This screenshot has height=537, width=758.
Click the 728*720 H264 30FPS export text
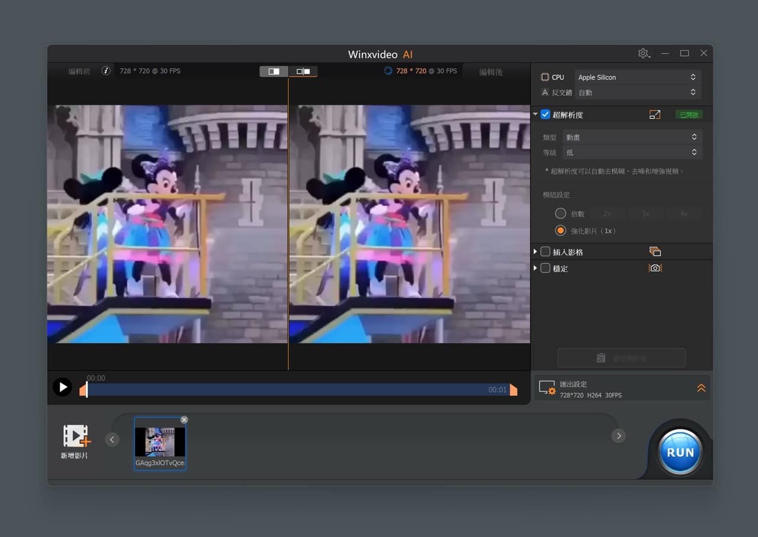point(591,395)
